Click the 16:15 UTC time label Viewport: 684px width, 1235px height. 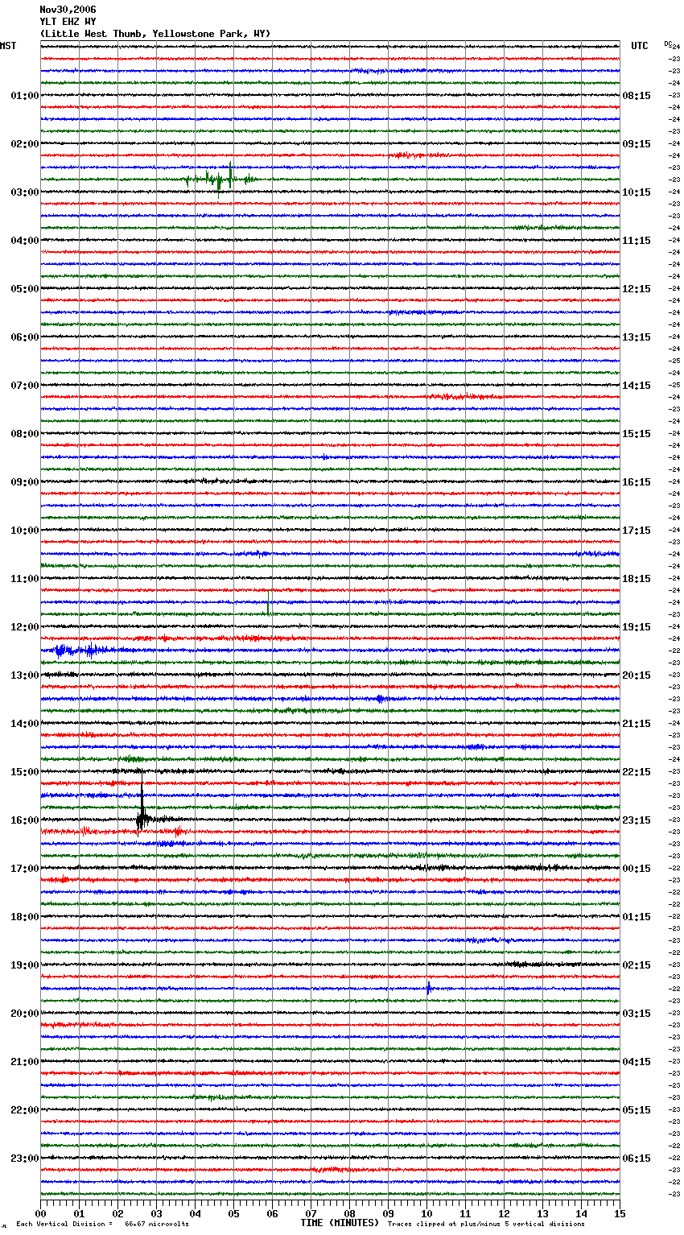[637, 482]
